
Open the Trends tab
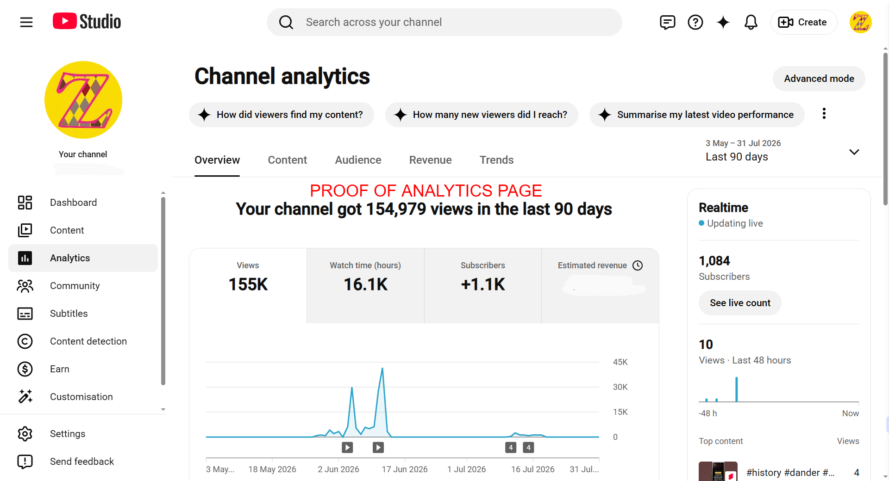coord(497,160)
